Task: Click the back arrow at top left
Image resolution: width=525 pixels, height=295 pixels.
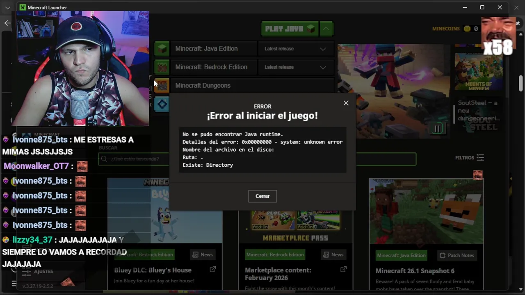Action: (7, 23)
